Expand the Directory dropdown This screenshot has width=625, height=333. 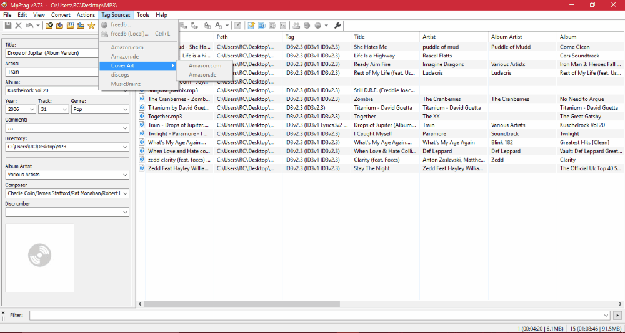[125, 147]
